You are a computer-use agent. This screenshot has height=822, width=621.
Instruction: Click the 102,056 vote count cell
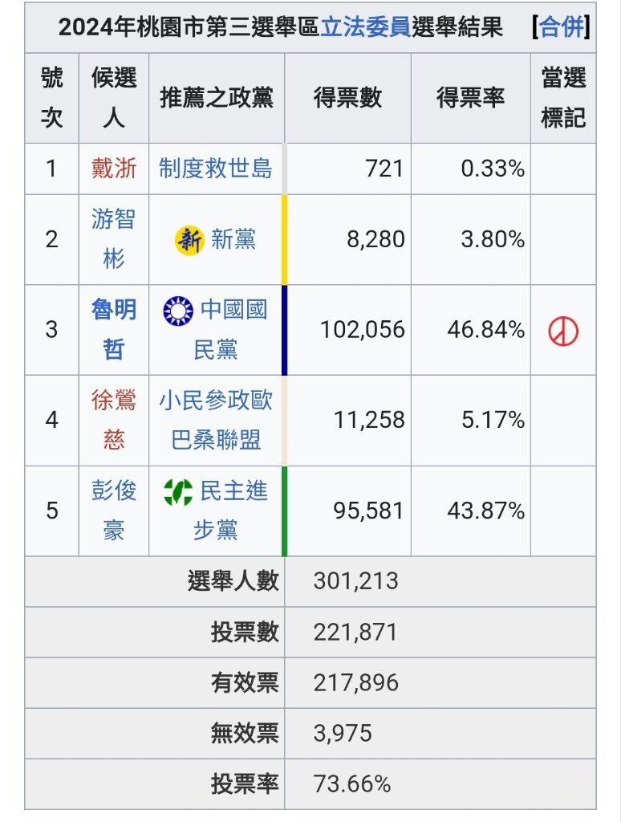348,330
